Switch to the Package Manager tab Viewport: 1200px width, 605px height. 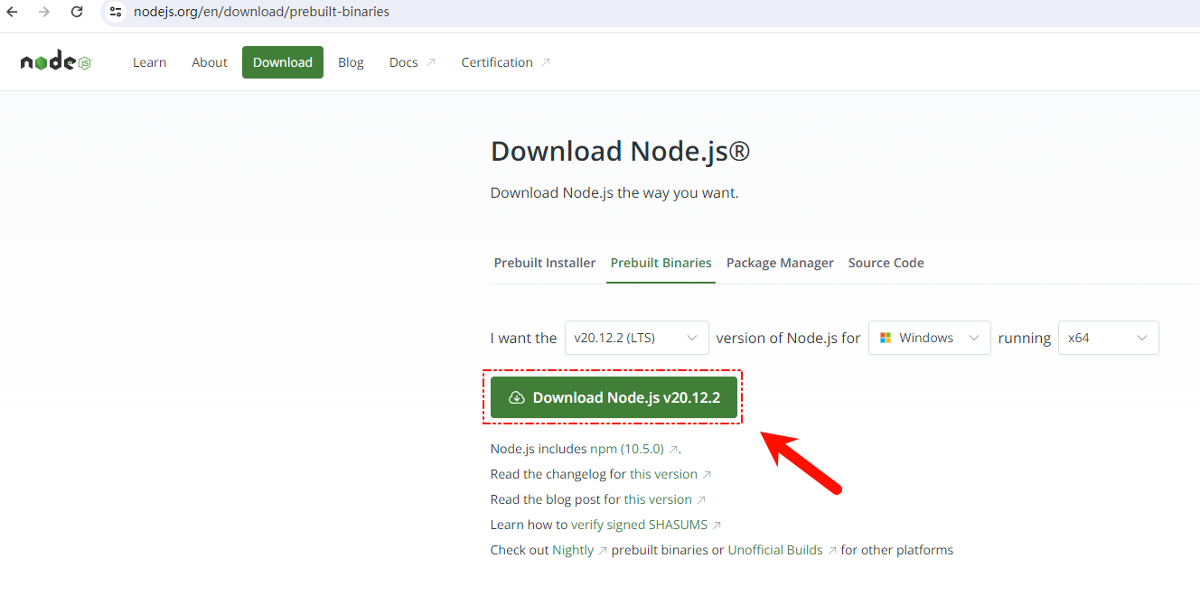(780, 263)
